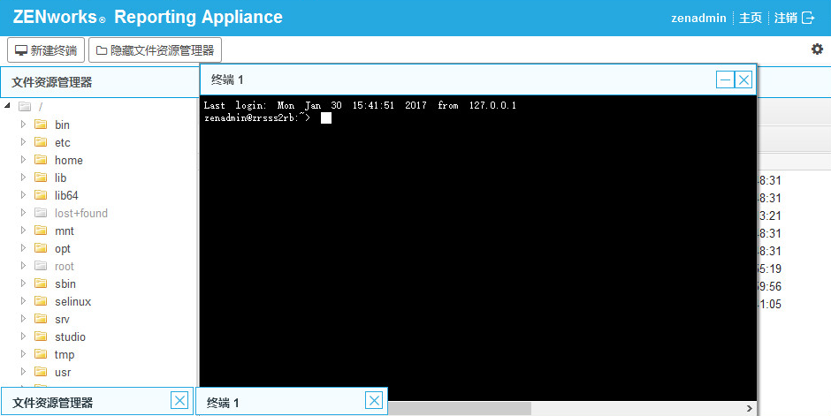Close the 文件资源管理器 taskbar tab
Image resolution: width=831 pixels, height=416 pixels.
[x=179, y=401]
